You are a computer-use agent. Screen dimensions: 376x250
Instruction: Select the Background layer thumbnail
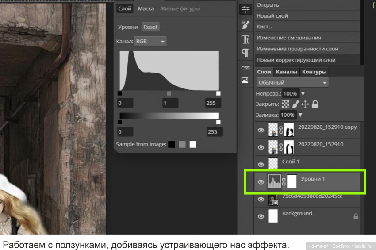point(273,216)
